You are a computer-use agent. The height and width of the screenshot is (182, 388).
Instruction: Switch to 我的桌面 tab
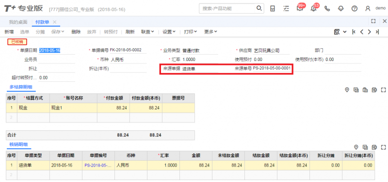[18, 22]
